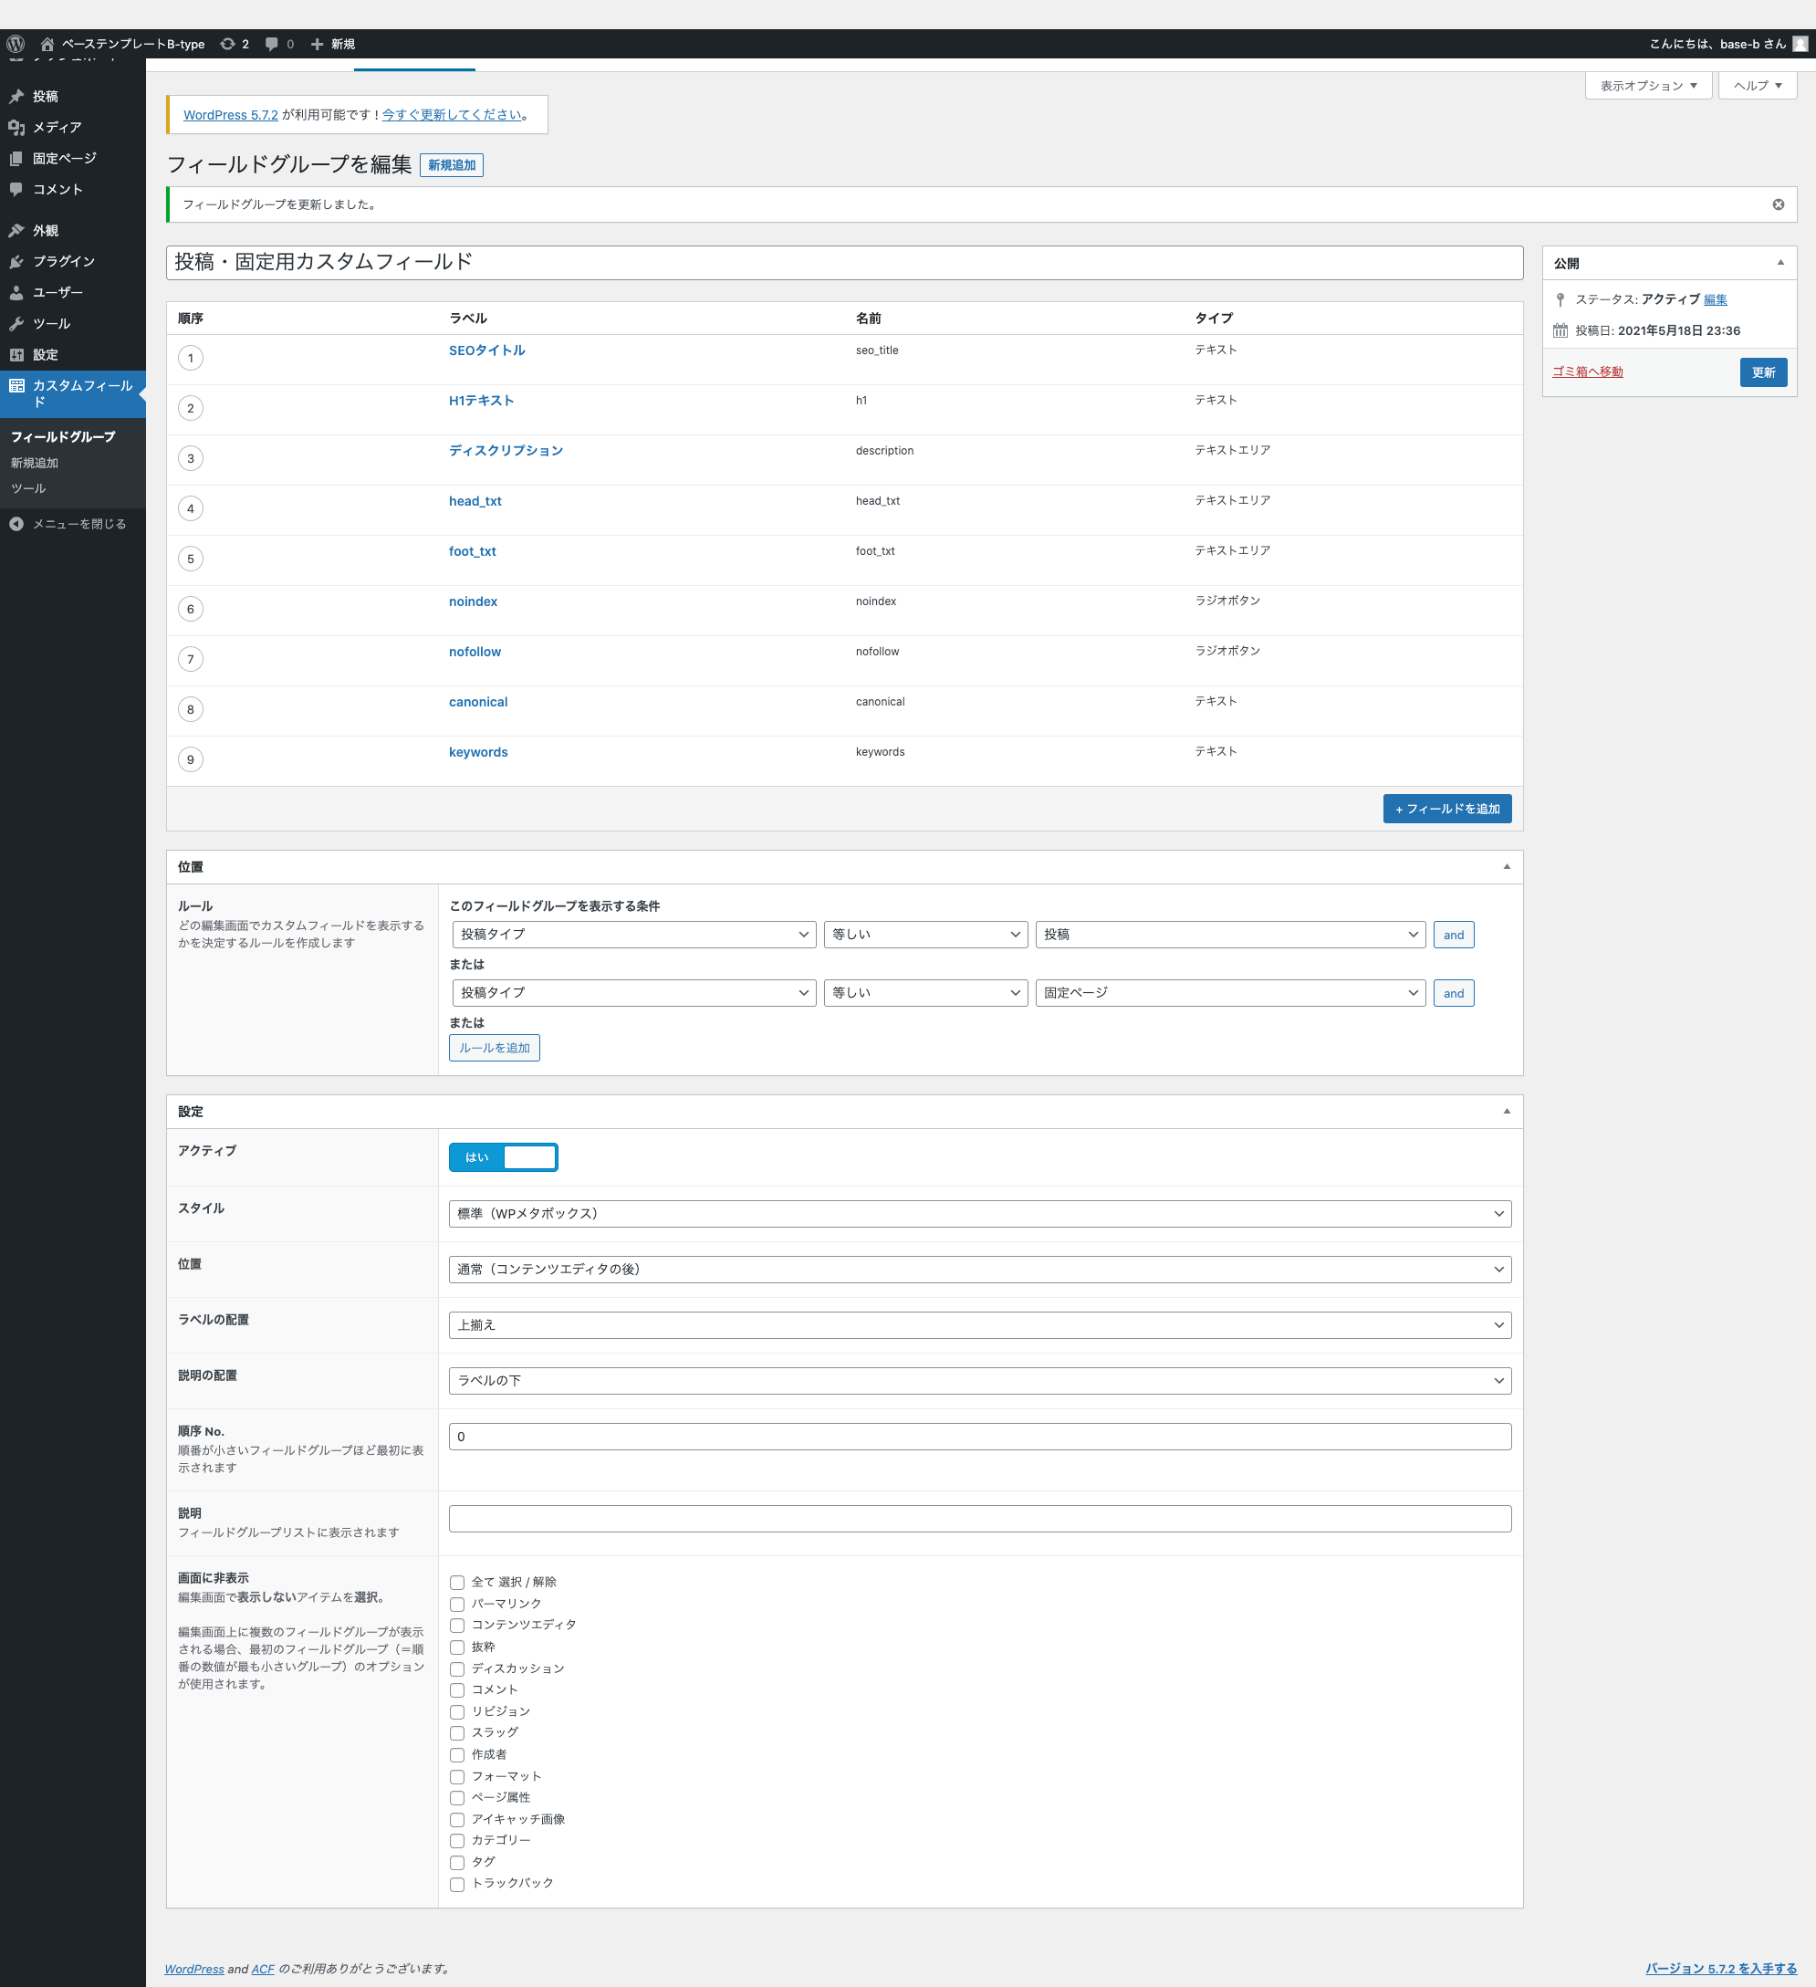The image size is (1816, 1987).
Task: Click the WordPress logo in admin bar
Action: tap(16, 44)
